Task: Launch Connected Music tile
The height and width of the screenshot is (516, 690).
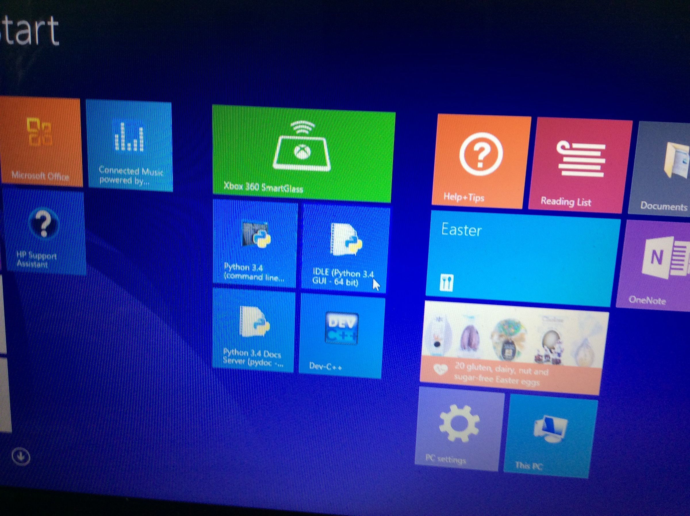Action: tap(129, 145)
